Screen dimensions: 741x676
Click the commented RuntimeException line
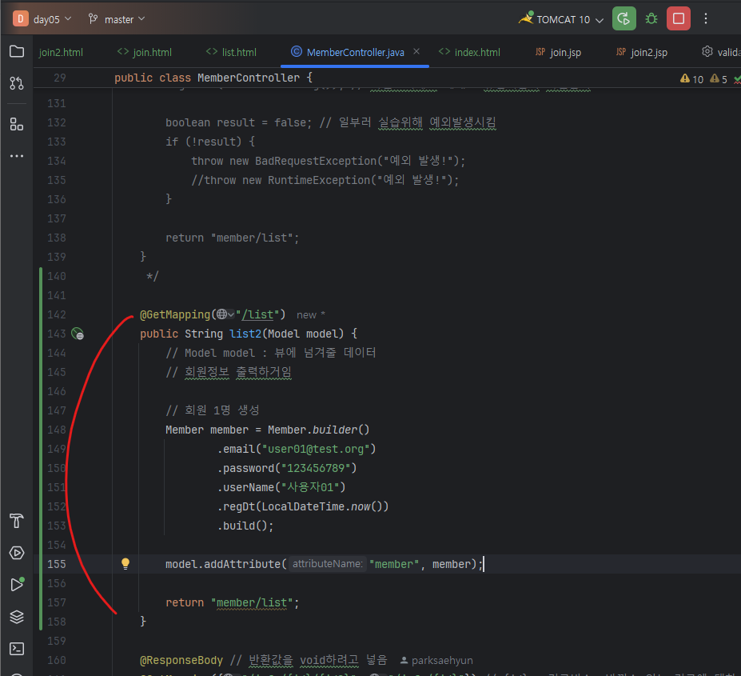[325, 180]
